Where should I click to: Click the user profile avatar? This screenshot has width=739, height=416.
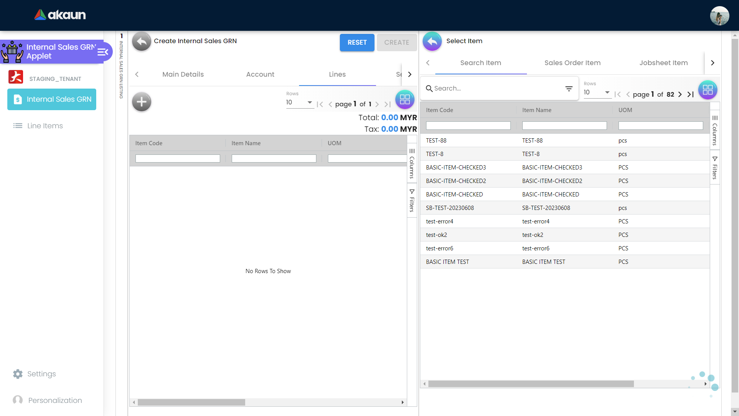click(x=719, y=16)
